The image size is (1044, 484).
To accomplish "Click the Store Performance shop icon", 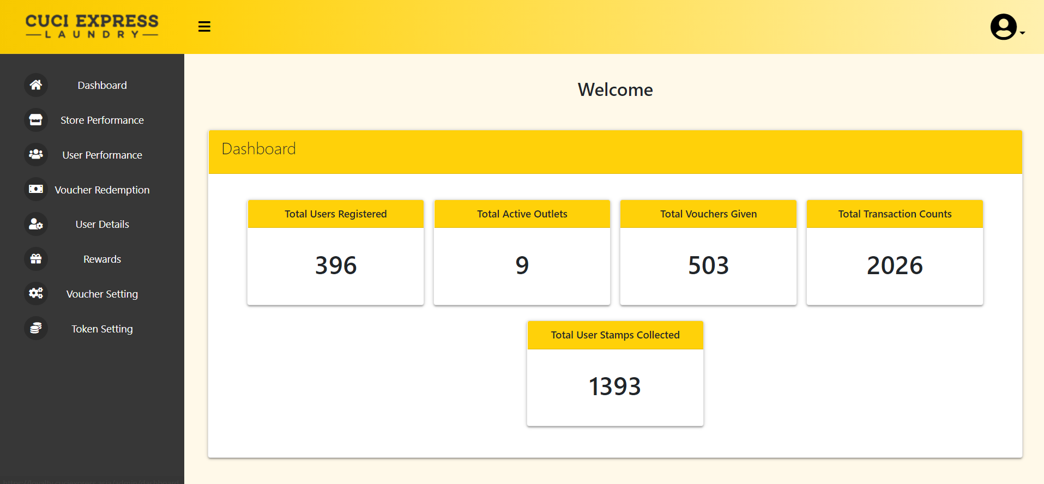I will tap(36, 120).
